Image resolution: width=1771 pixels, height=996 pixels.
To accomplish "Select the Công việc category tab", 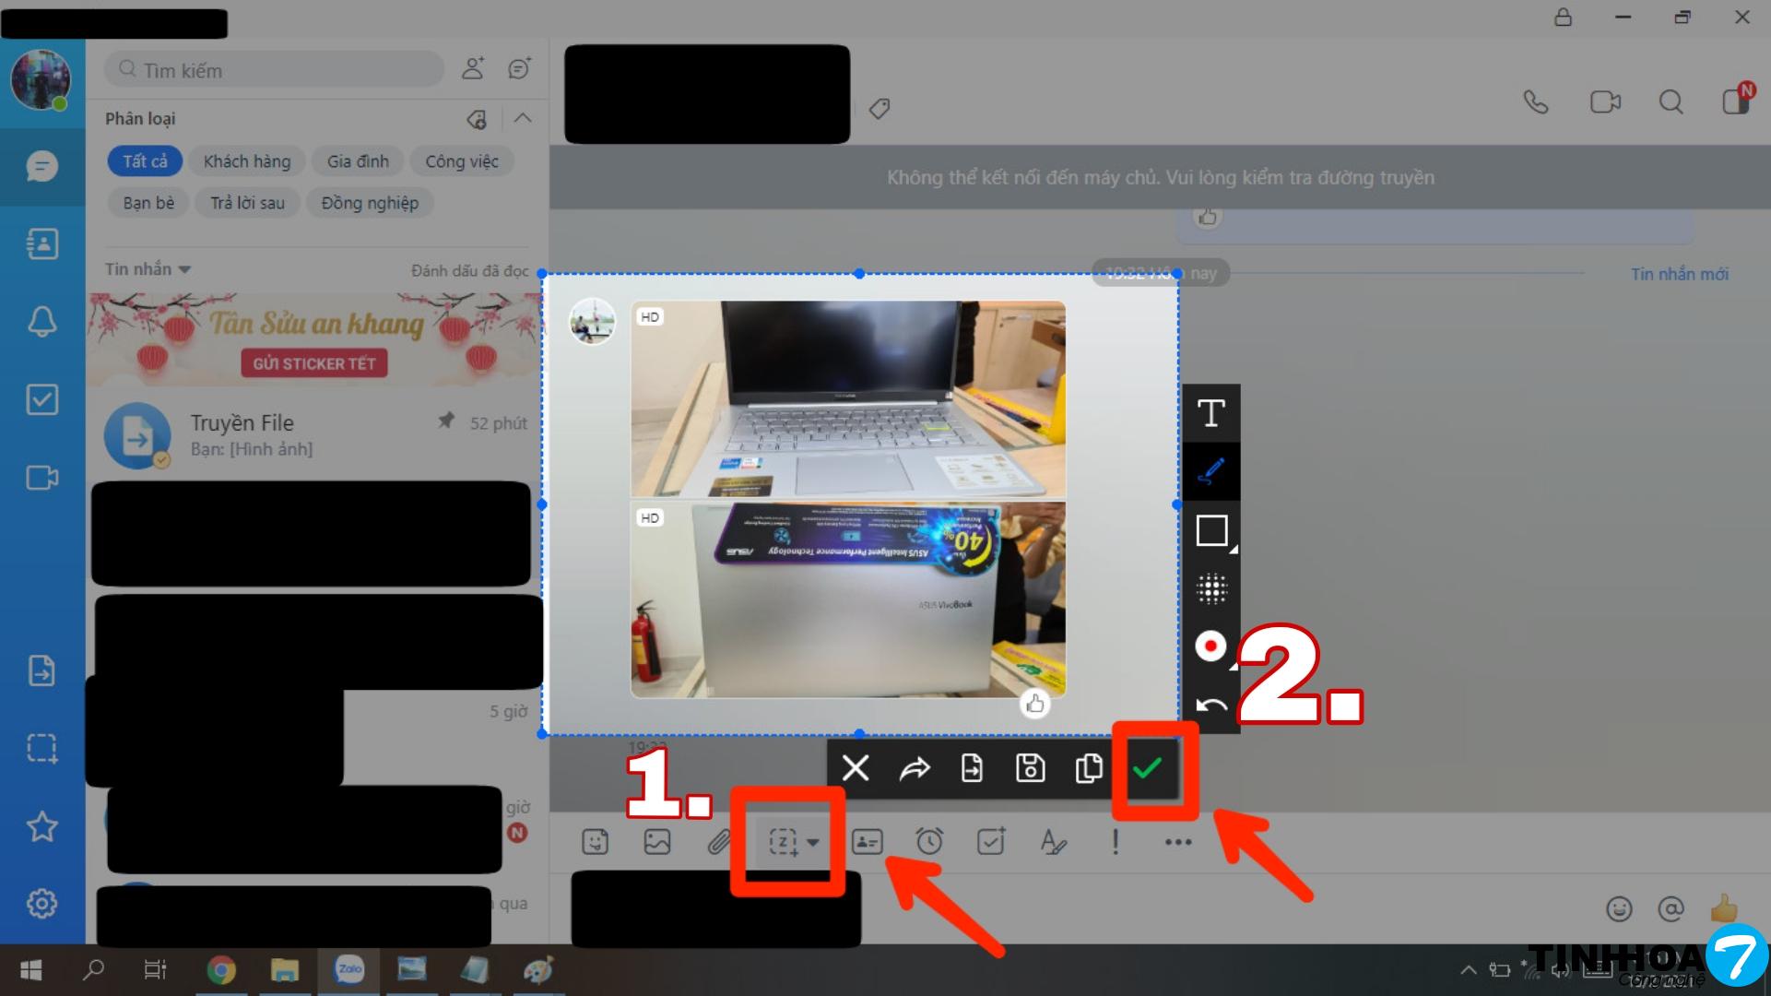I will [461, 161].
